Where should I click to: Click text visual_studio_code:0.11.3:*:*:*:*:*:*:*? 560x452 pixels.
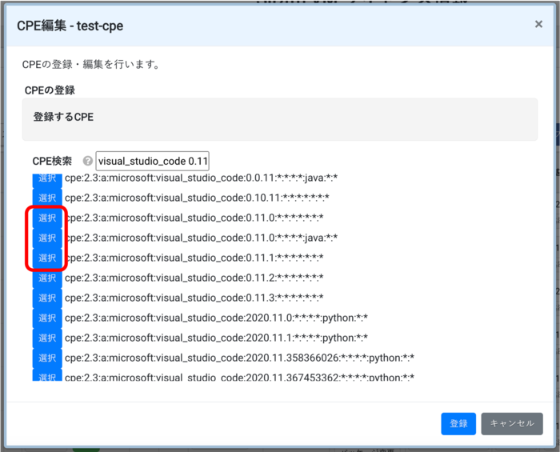tap(194, 298)
